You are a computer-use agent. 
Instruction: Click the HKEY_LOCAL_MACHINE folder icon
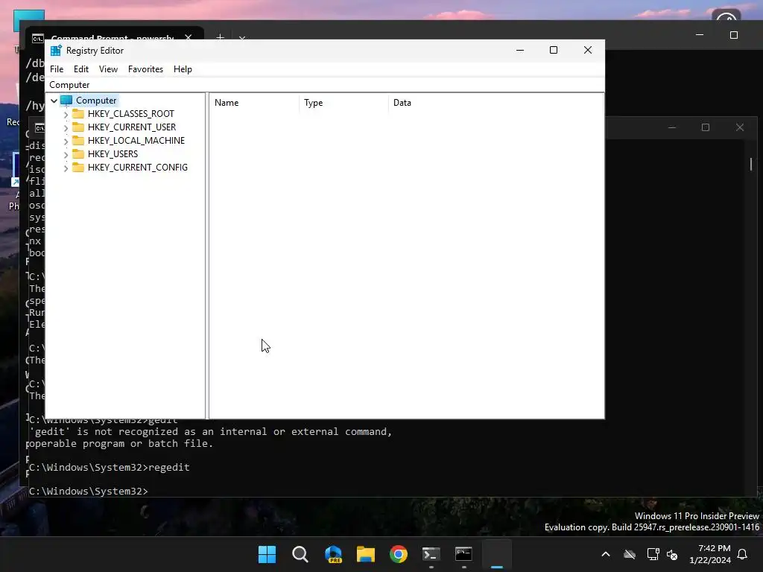(77, 141)
